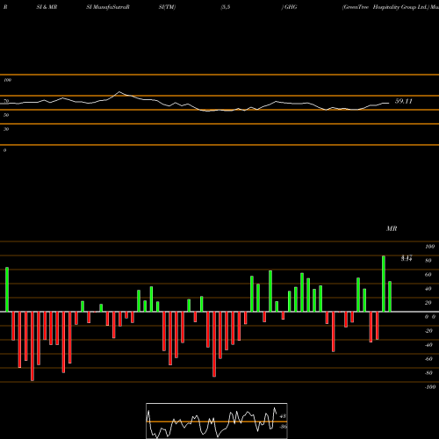
Task: Click the 70 level label on RSI axis
Action: click(6, 101)
